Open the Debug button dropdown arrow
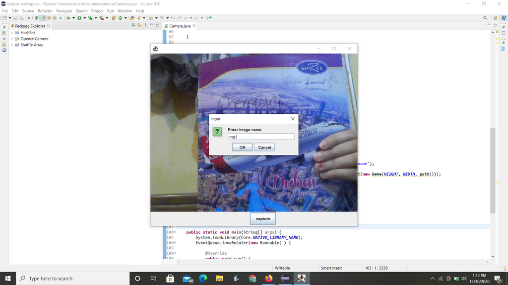 pyautogui.click(x=73, y=18)
